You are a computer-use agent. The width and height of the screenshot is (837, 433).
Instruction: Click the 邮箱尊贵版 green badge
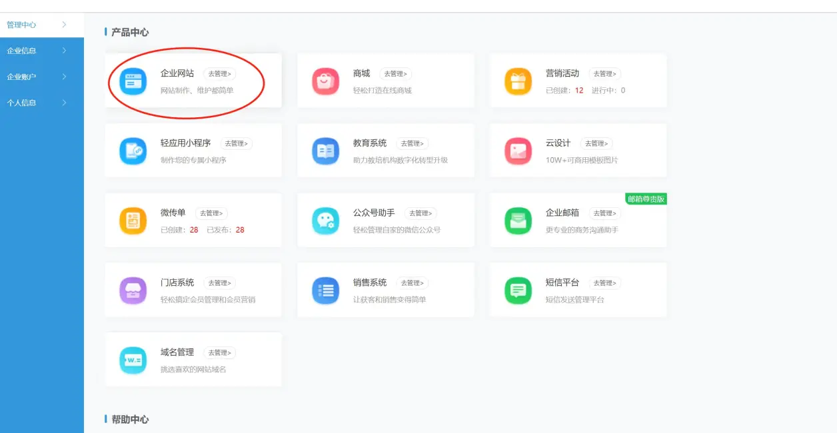click(646, 199)
